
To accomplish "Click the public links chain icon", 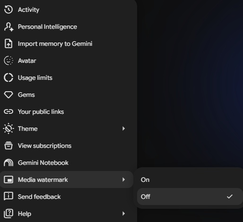I will [9, 111].
